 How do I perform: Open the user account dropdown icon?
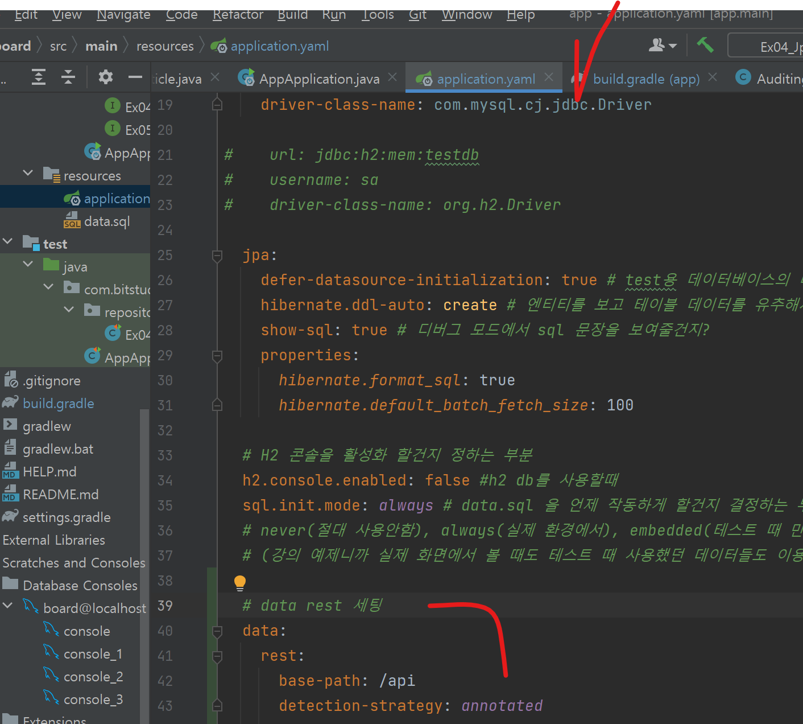click(x=662, y=46)
